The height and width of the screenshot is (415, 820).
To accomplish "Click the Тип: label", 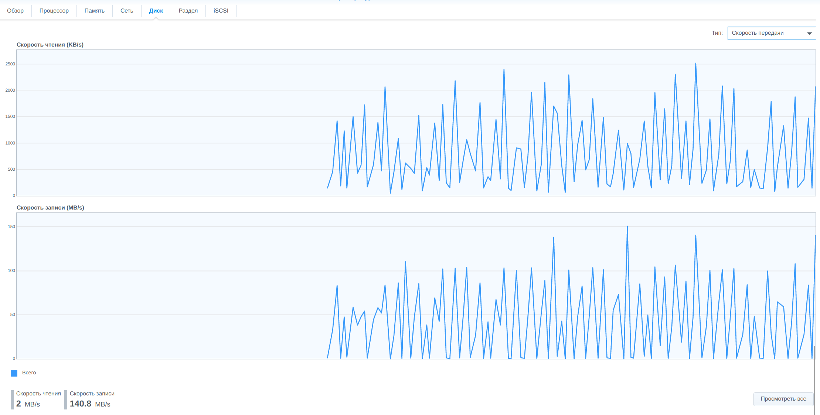I will tap(717, 33).
